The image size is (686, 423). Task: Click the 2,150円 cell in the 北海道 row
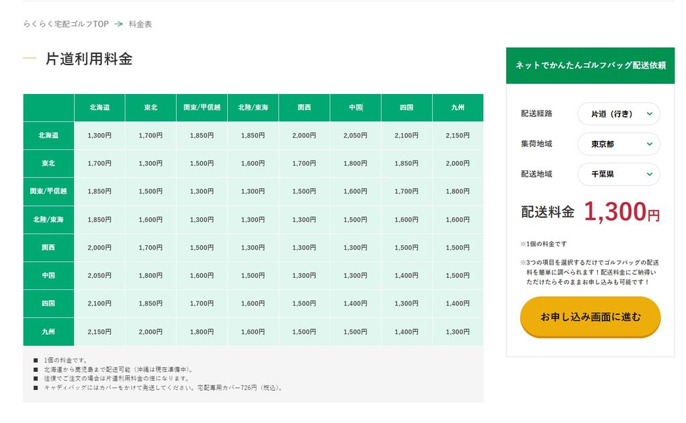(458, 136)
